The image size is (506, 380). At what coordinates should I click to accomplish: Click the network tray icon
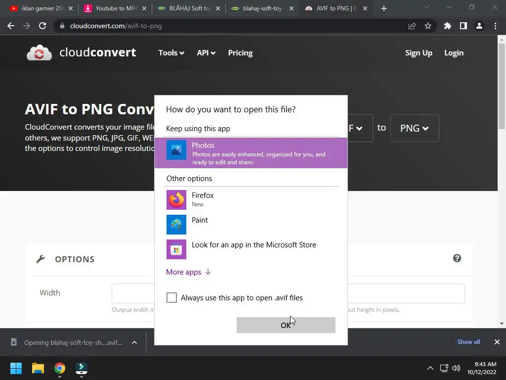click(x=444, y=368)
